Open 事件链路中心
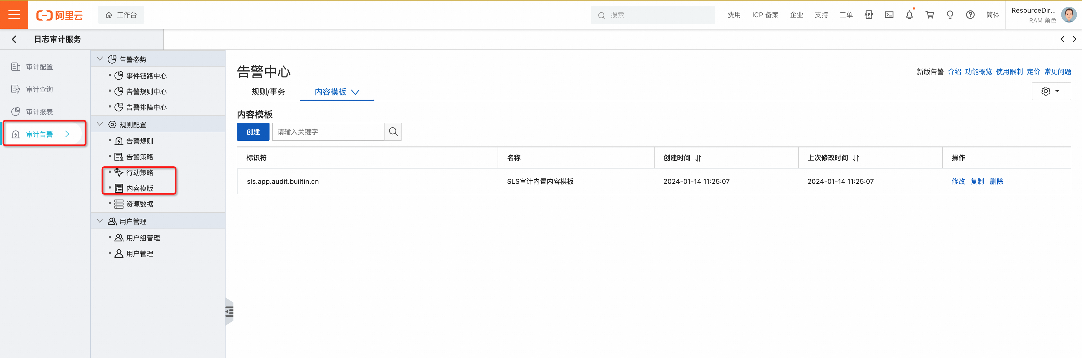The image size is (1082, 358). pos(146,75)
